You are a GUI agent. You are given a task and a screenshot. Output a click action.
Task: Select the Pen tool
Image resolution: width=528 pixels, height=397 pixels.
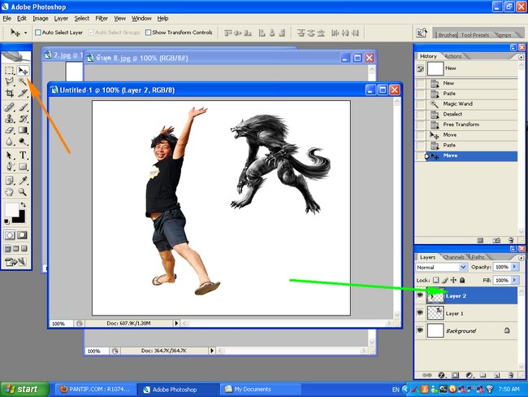(x=9, y=167)
